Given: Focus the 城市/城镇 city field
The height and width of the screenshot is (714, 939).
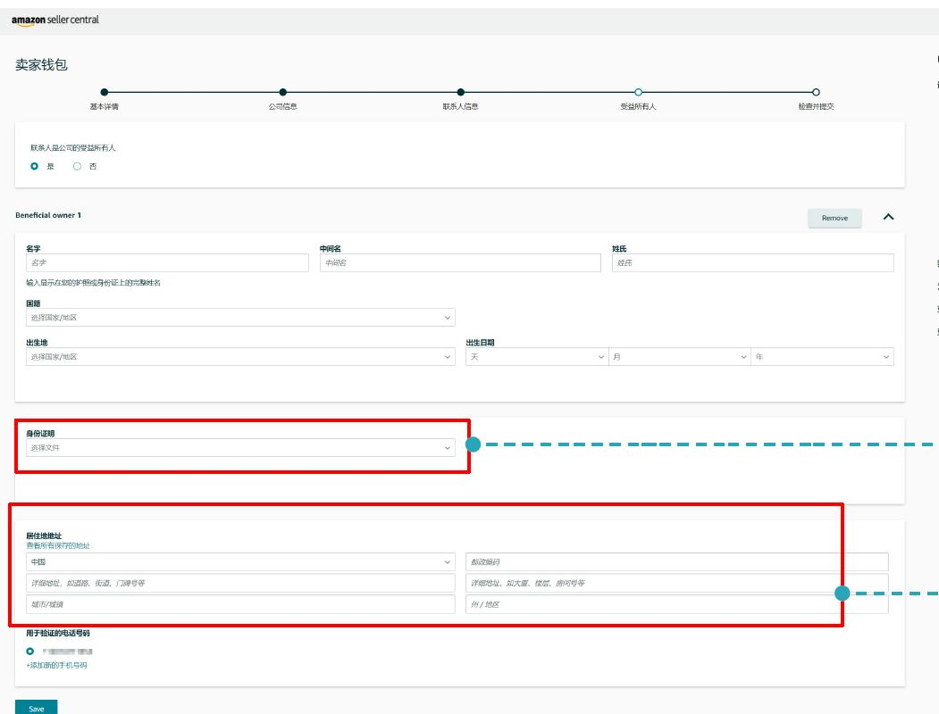Looking at the screenshot, I should click(240, 604).
